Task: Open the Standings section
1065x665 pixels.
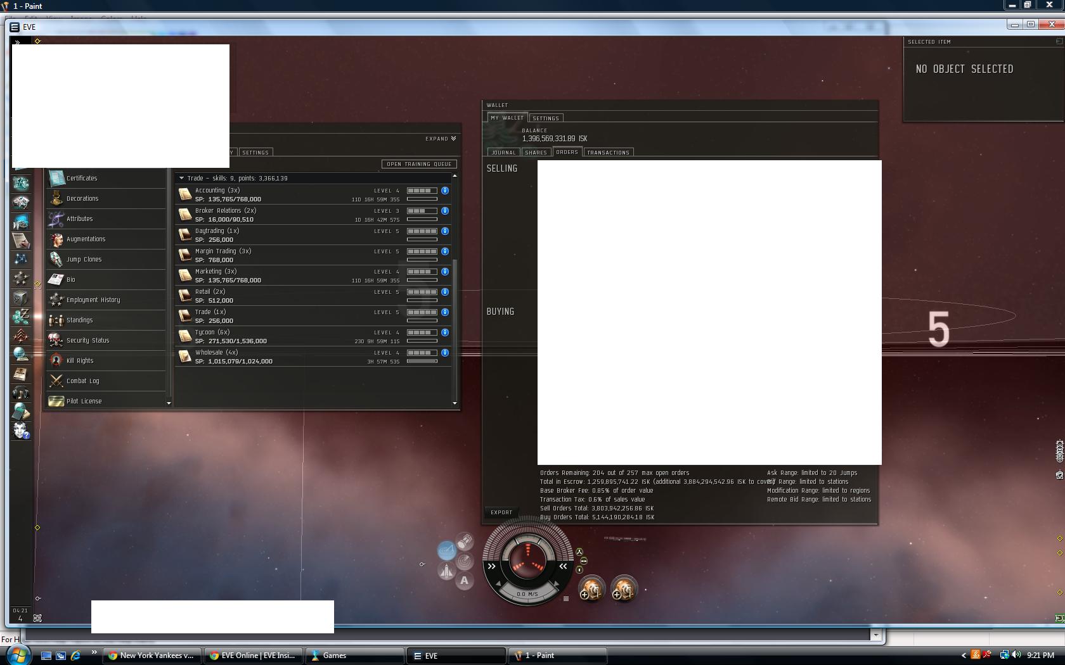Action: click(x=106, y=320)
